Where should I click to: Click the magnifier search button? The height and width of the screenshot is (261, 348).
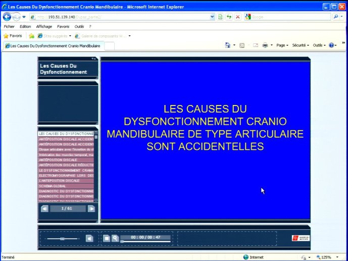336,17
